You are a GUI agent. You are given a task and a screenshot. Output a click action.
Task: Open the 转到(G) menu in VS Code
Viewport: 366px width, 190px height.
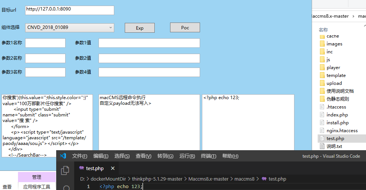[x=166, y=156]
